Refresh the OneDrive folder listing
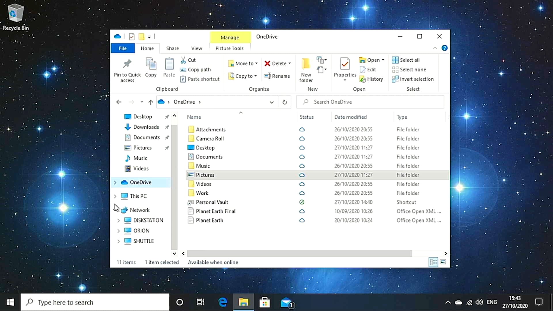 point(285,102)
